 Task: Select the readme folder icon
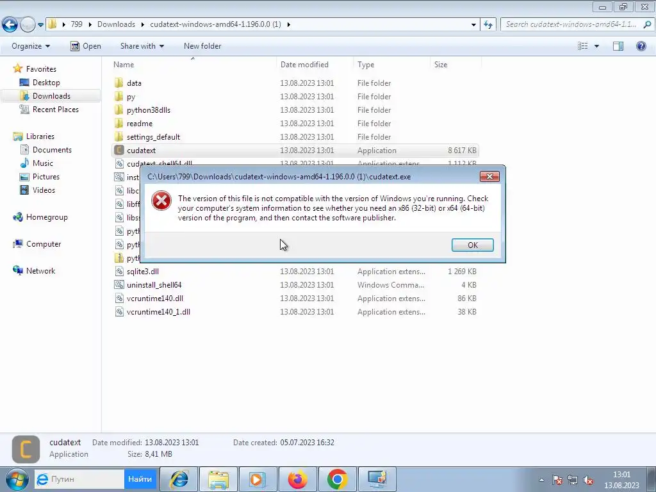[119, 124]
